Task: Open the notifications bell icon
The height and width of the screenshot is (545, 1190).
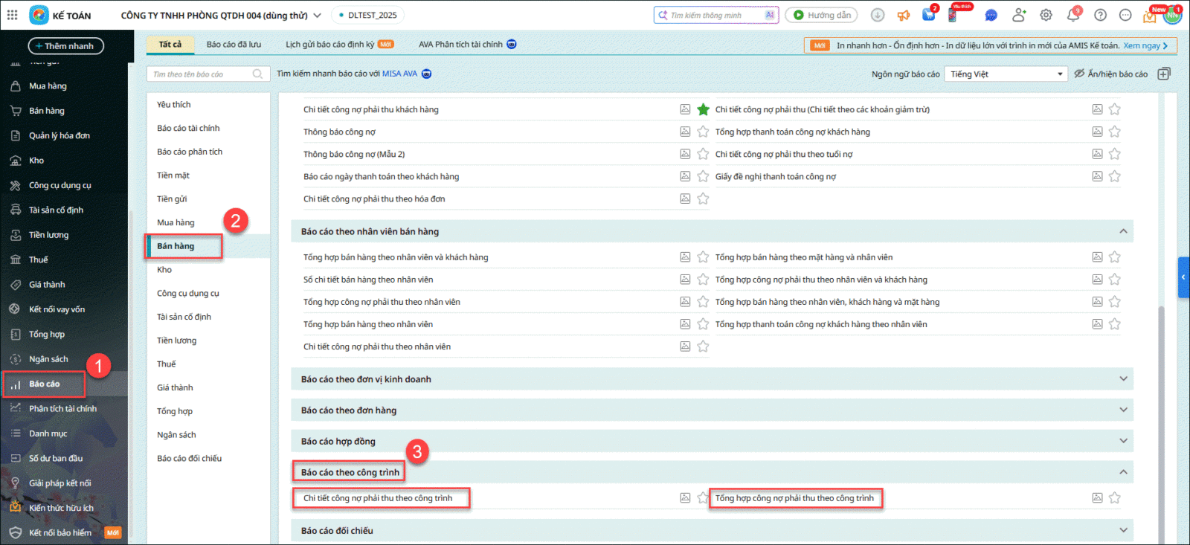Action: [1072, 15]
